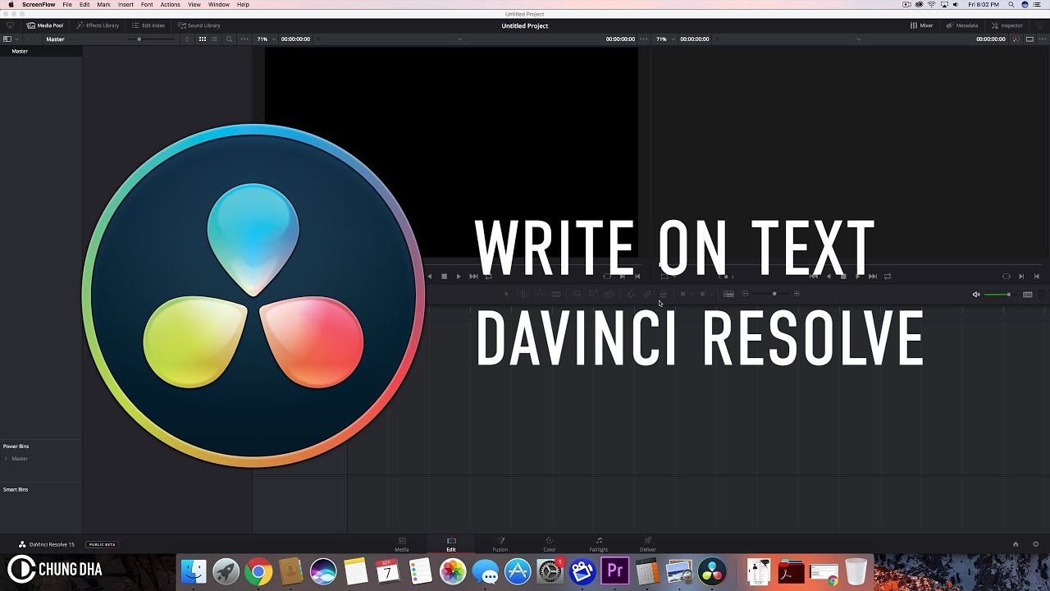The width and height of the screenshot is (1050, 591).
Task: Open the Font menu
Action: pos(147,4)
